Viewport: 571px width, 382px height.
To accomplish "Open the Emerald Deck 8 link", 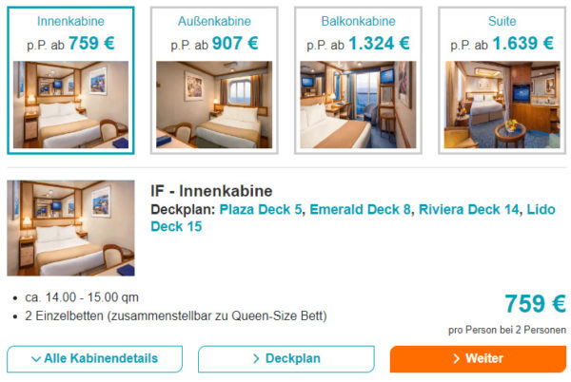I will click(360, 209).
